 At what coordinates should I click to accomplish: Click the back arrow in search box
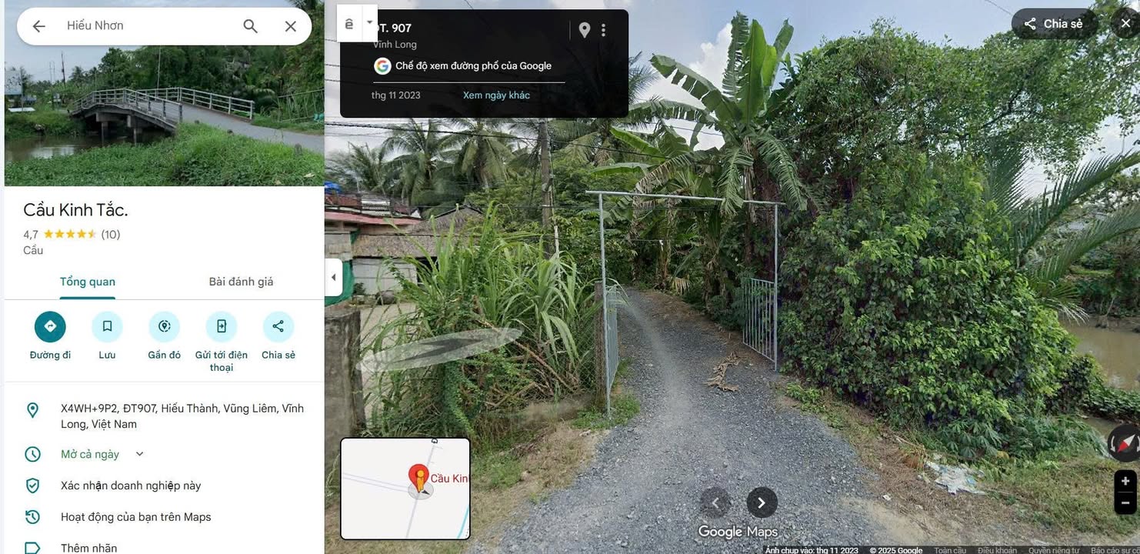point(38,26)
